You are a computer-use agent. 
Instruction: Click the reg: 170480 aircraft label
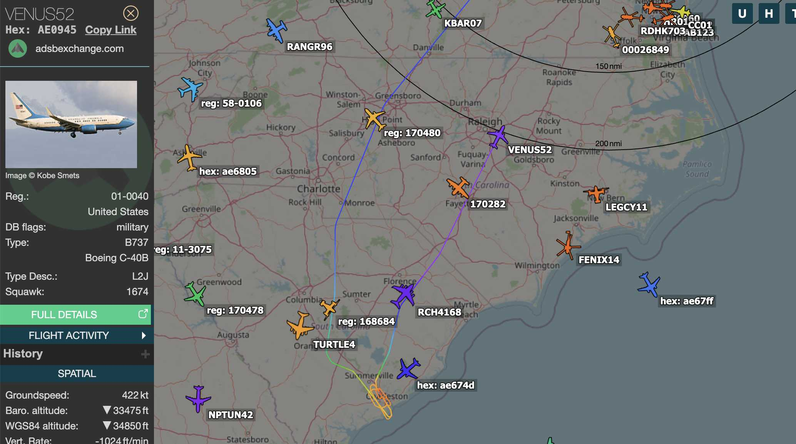[x=412, y=133]
